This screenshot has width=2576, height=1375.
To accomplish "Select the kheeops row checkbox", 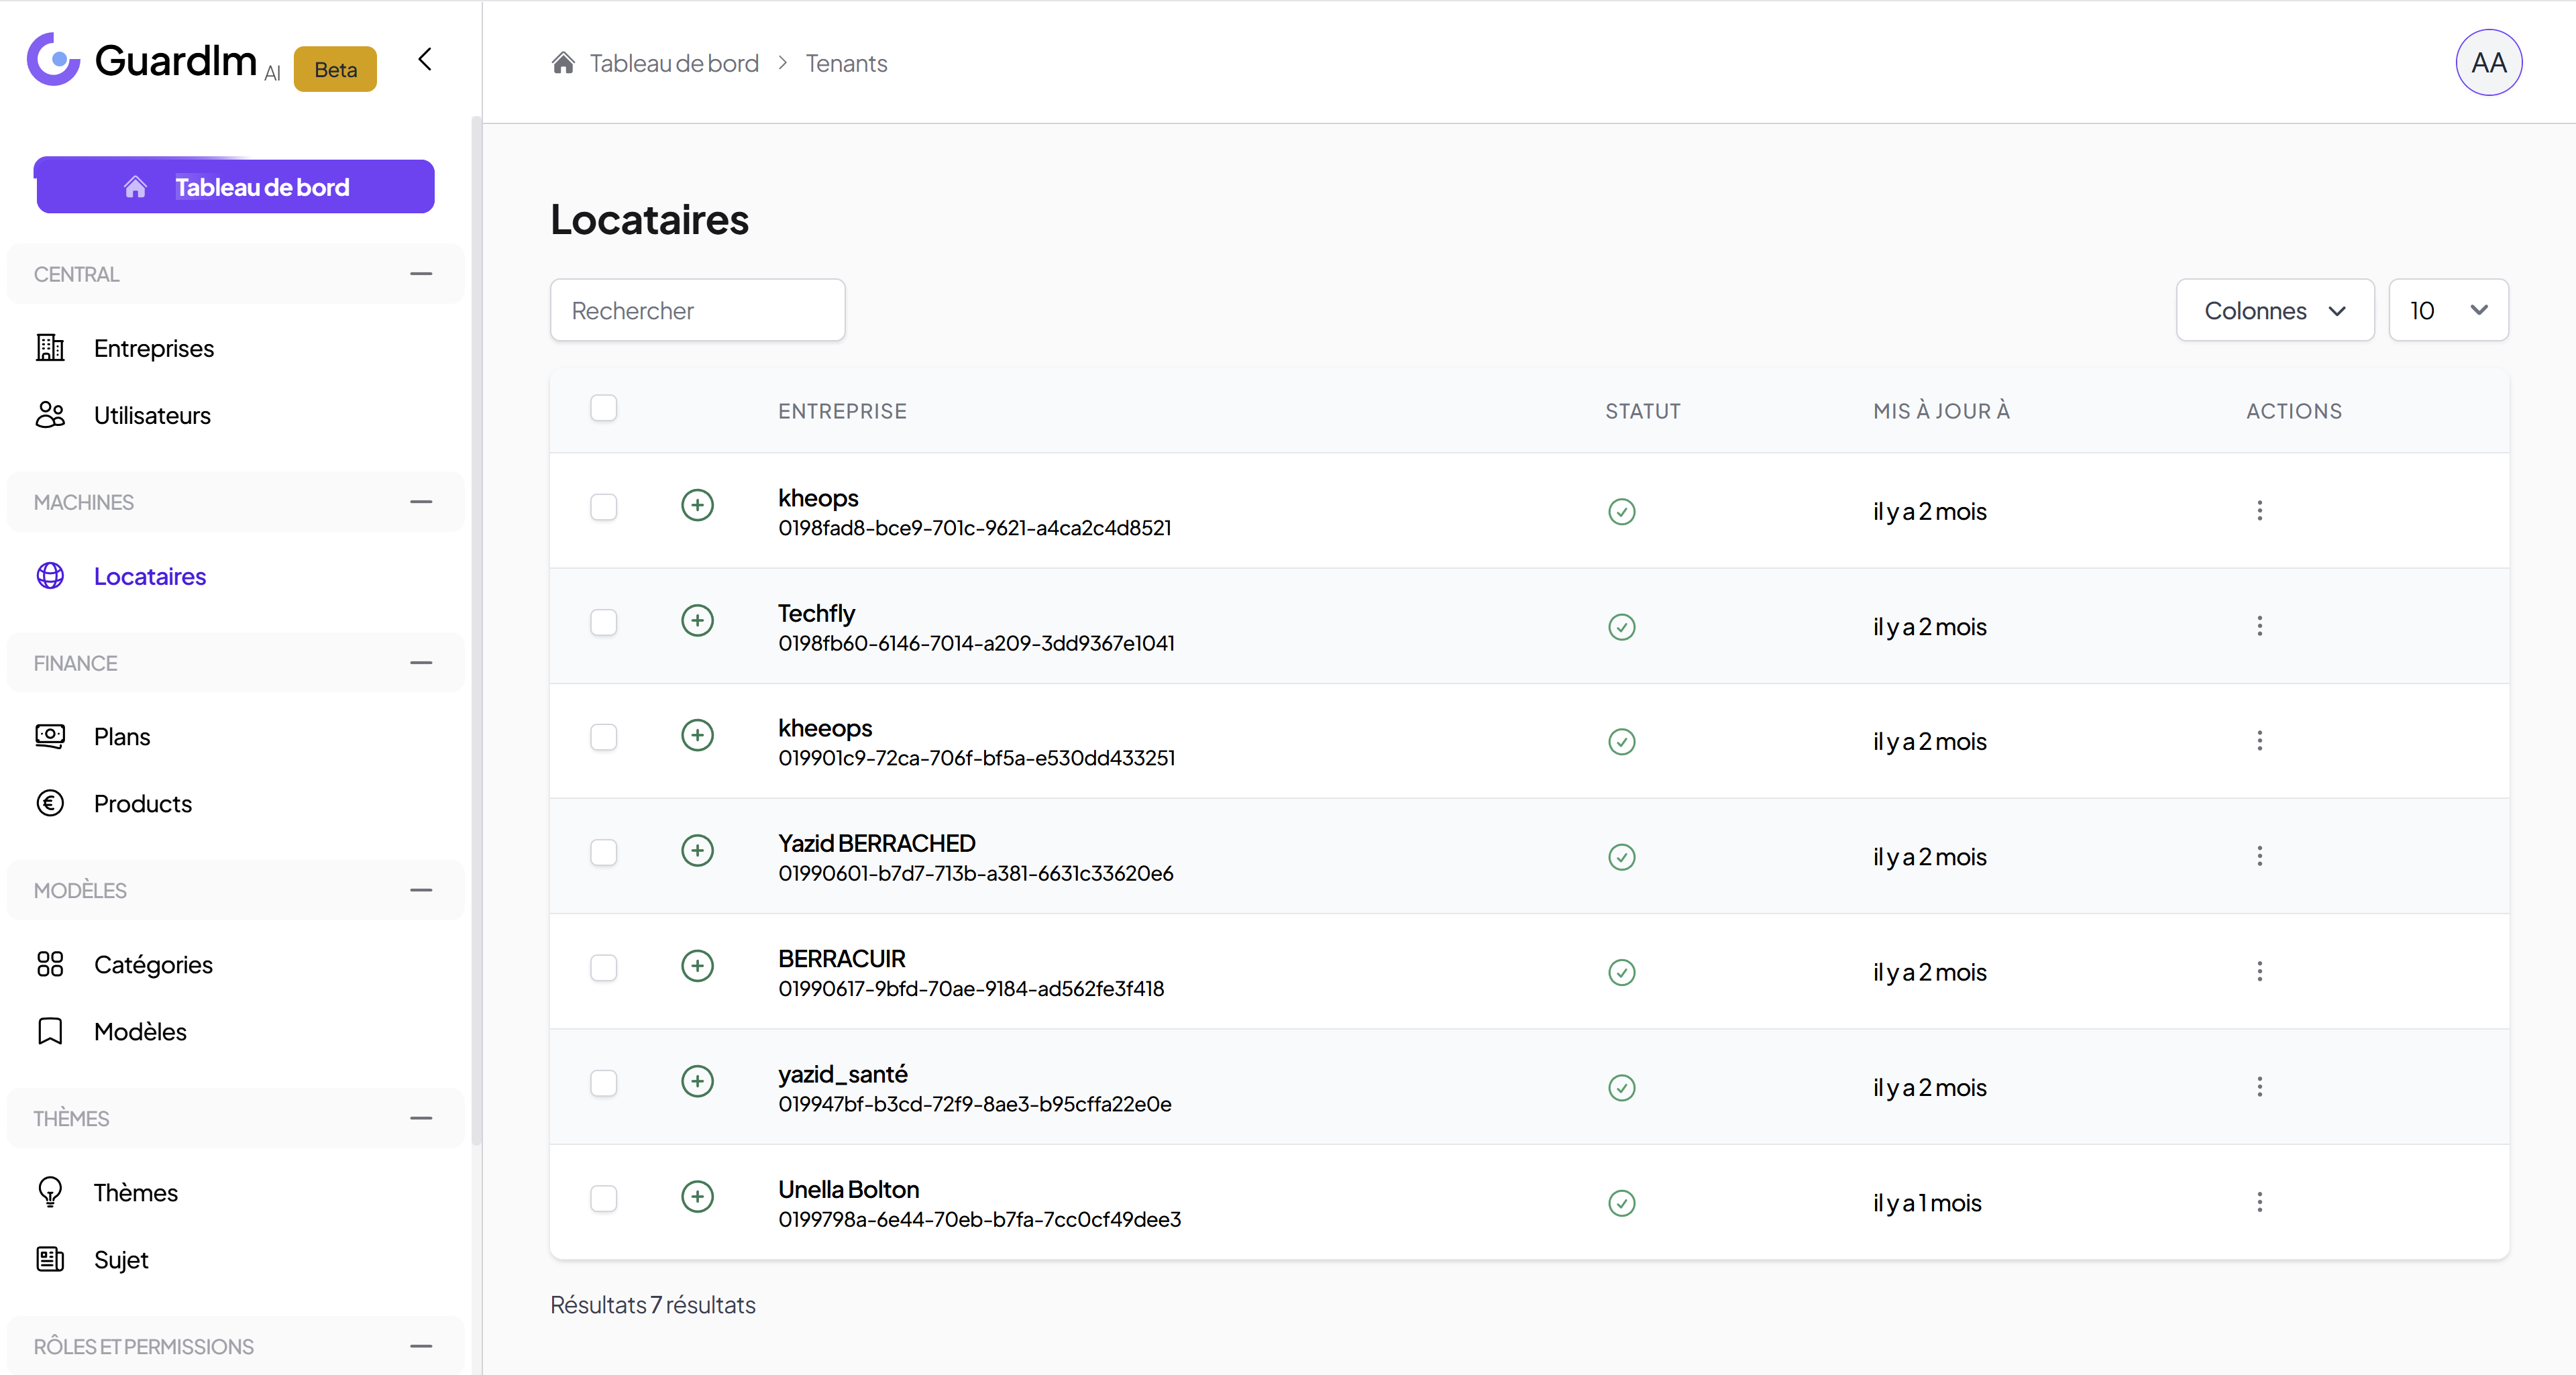I will point(603,738).
